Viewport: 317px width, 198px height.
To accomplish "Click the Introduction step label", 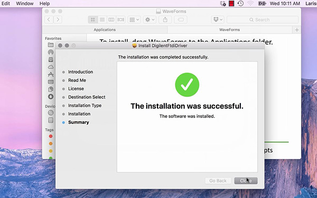I will (80, 72).
